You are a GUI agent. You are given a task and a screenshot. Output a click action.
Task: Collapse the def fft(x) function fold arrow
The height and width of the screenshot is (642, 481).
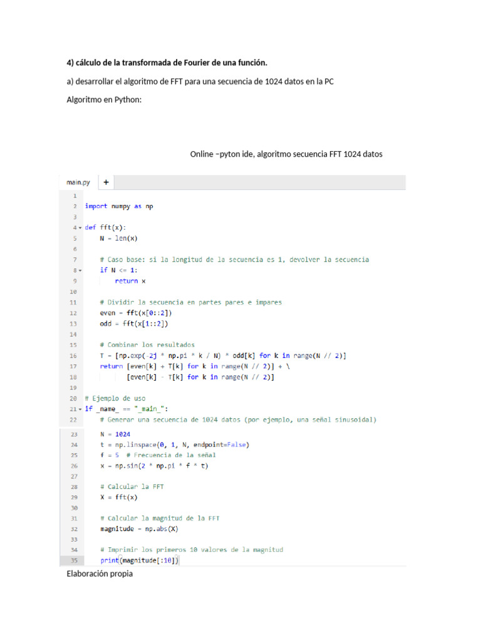pyautogui.click(x=80, y=228)
